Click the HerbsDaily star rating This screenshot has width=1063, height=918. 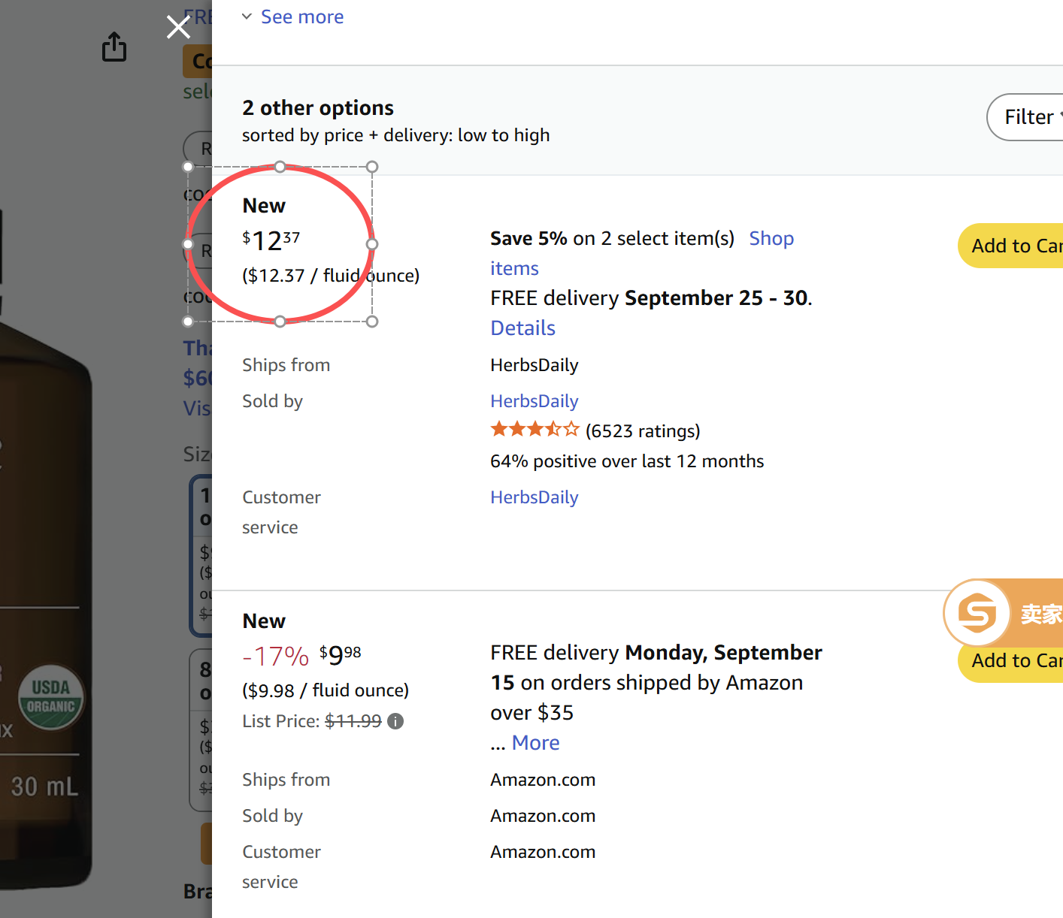pyautogui.click(x=535, y=430)
